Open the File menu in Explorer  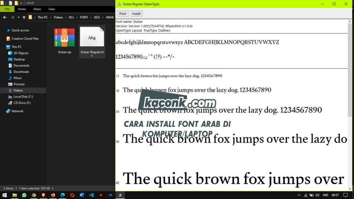[7, 9]
